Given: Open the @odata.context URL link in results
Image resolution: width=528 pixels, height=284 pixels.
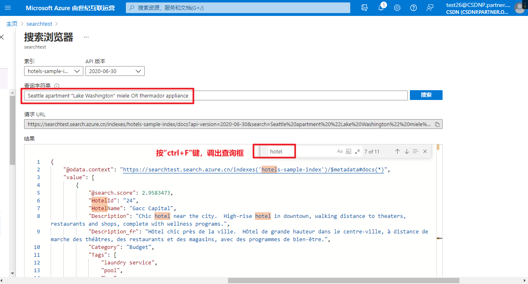Looking at the screenshot, I should [x=253, y=170].
